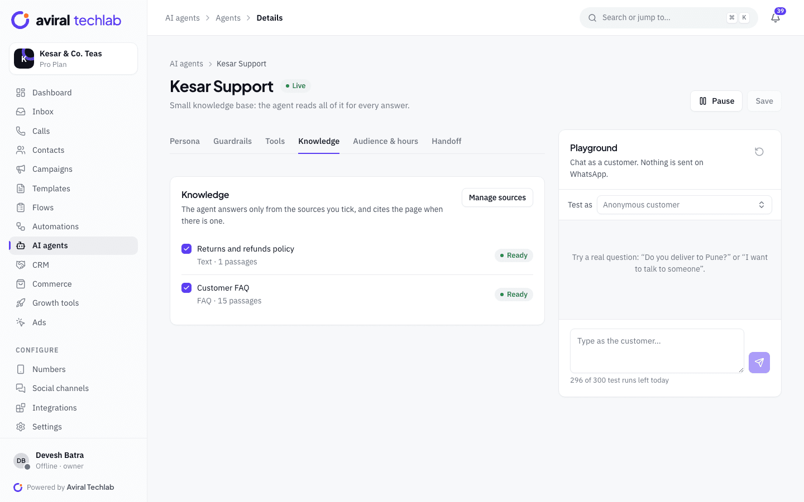Click the "FAQ · 15 passages" text
Screen dimensions: 804x502
click(229, 301)
